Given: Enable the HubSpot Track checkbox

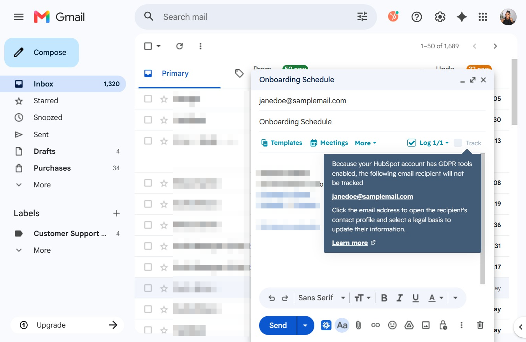Looking at the screenshot, I should point(458,143).
